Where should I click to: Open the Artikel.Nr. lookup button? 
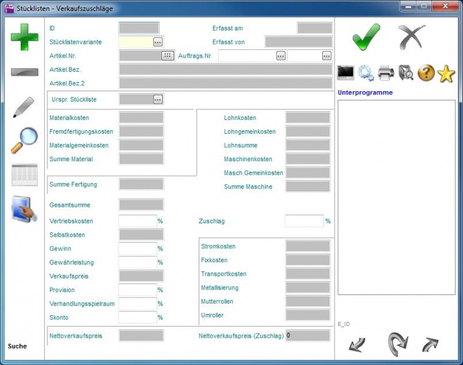coord(168,55)
